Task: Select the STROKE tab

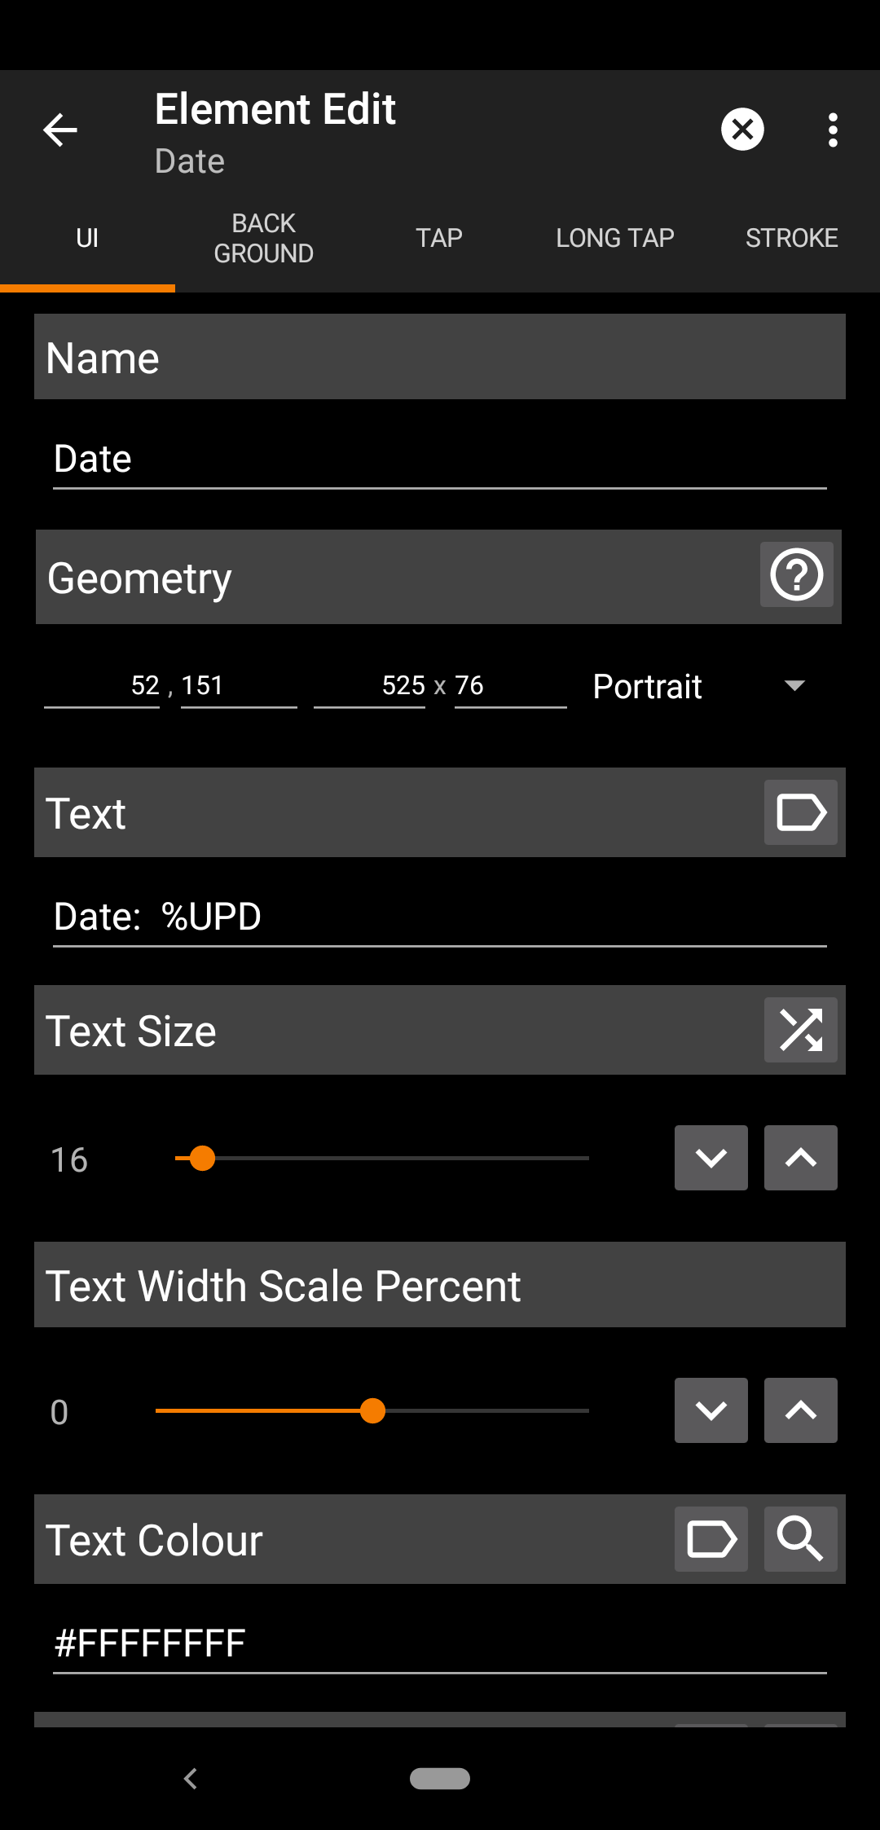Action: point(791,238)
